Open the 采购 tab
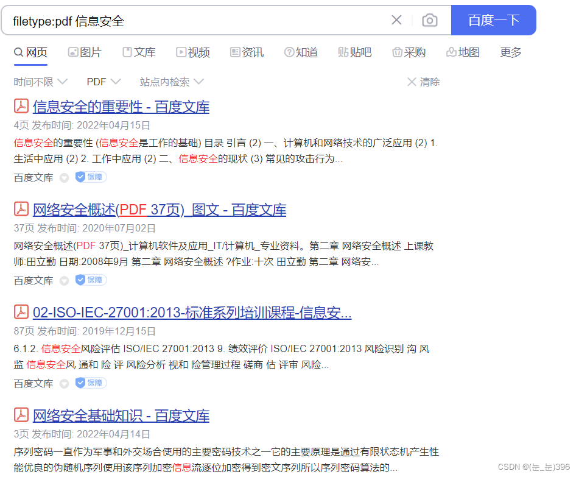This screenshot has height=477, width=579. [409, 52]
